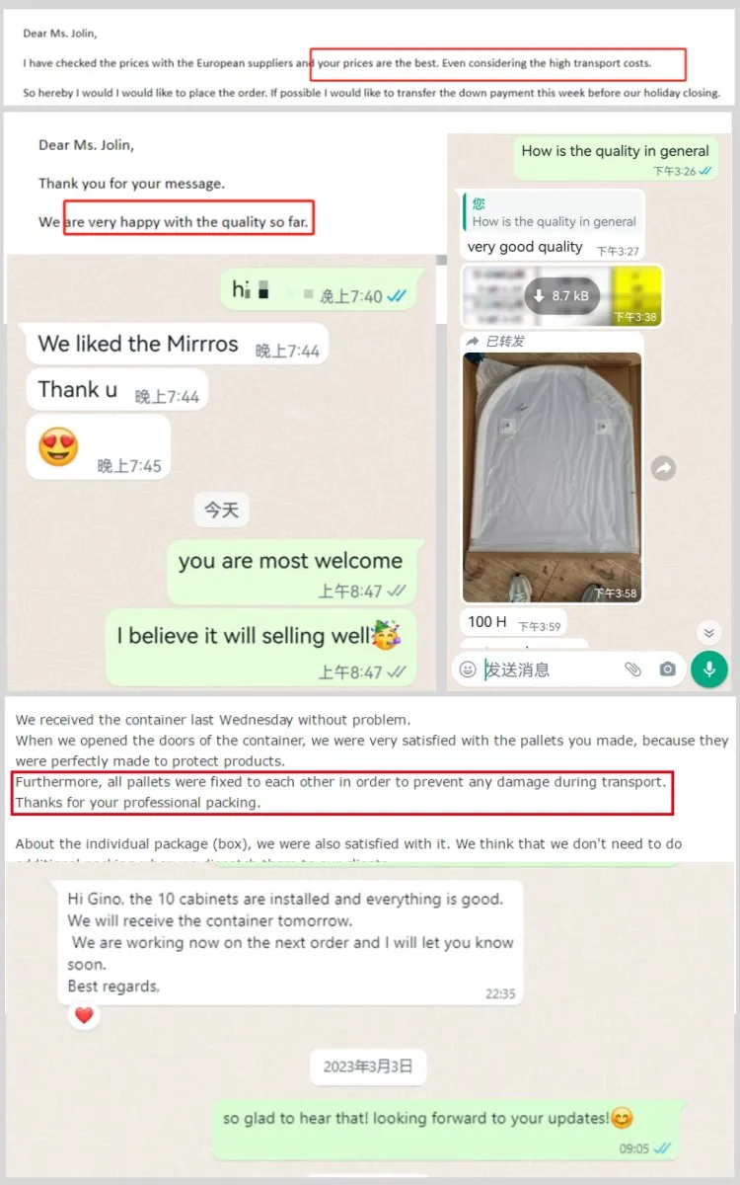The image size is (740, 1185).
Task: Tap the microphone voice message button
Action: [x=708, y=670]
